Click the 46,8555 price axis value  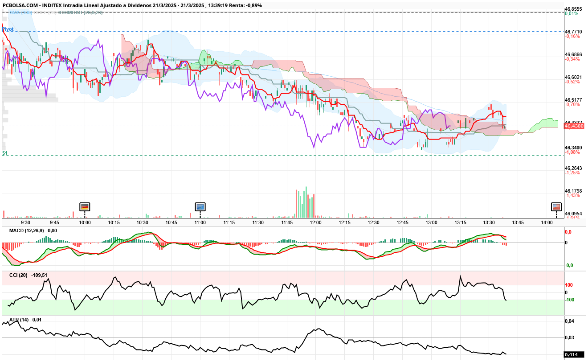[x=573, y=9]
